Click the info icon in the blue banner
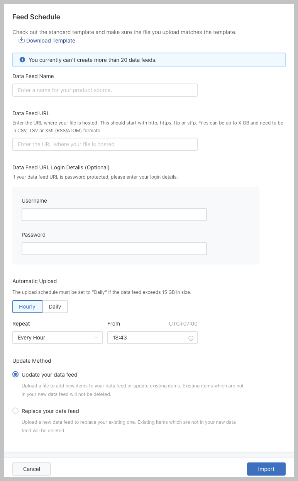The width and height of the screenshot is (298, 481). 22,60
